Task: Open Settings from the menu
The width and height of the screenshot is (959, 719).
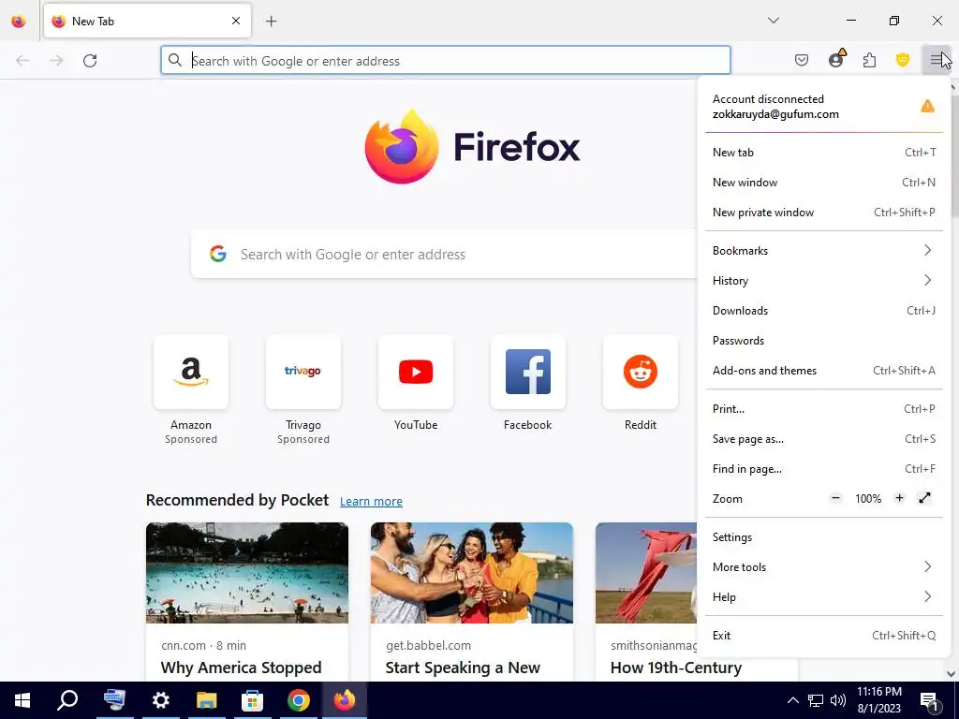Action: point(824,536)
